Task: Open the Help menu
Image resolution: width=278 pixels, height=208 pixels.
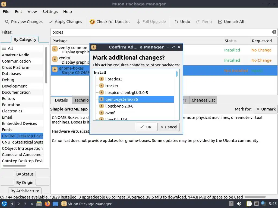Action: (68, 12)
